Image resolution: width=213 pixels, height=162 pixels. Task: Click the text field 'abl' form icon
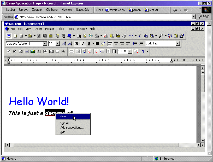[x=45, y=51]
